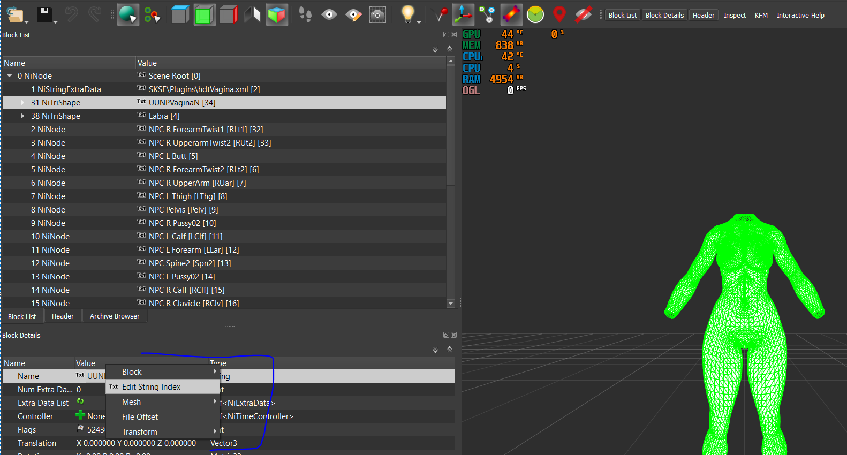
Task: Click the green-yellow circle toolbar icon
Action: click(535, 14)
